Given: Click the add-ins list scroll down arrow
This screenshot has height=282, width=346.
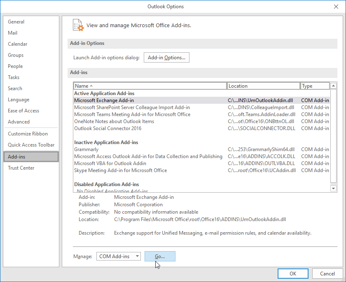Looking at the screenshot, I should [x=333, y=189].
